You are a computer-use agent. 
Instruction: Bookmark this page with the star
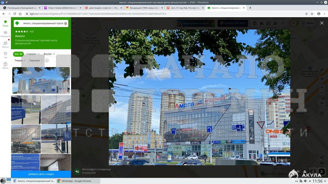pyautogui.click(x=312, y=14)
